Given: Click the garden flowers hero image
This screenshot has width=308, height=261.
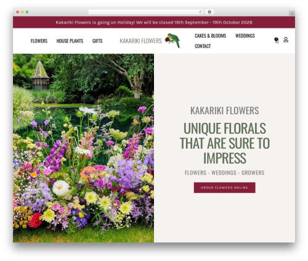Looking at the screenshot, I should click(83, 148).
